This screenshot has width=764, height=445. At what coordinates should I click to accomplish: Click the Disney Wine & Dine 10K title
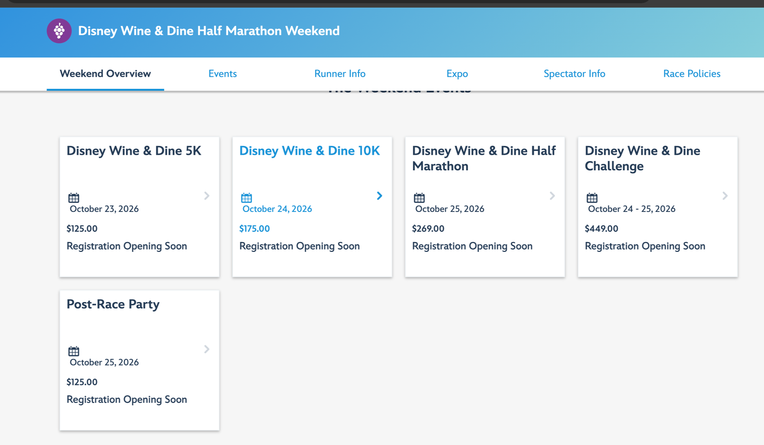click(x=309, y=151)
